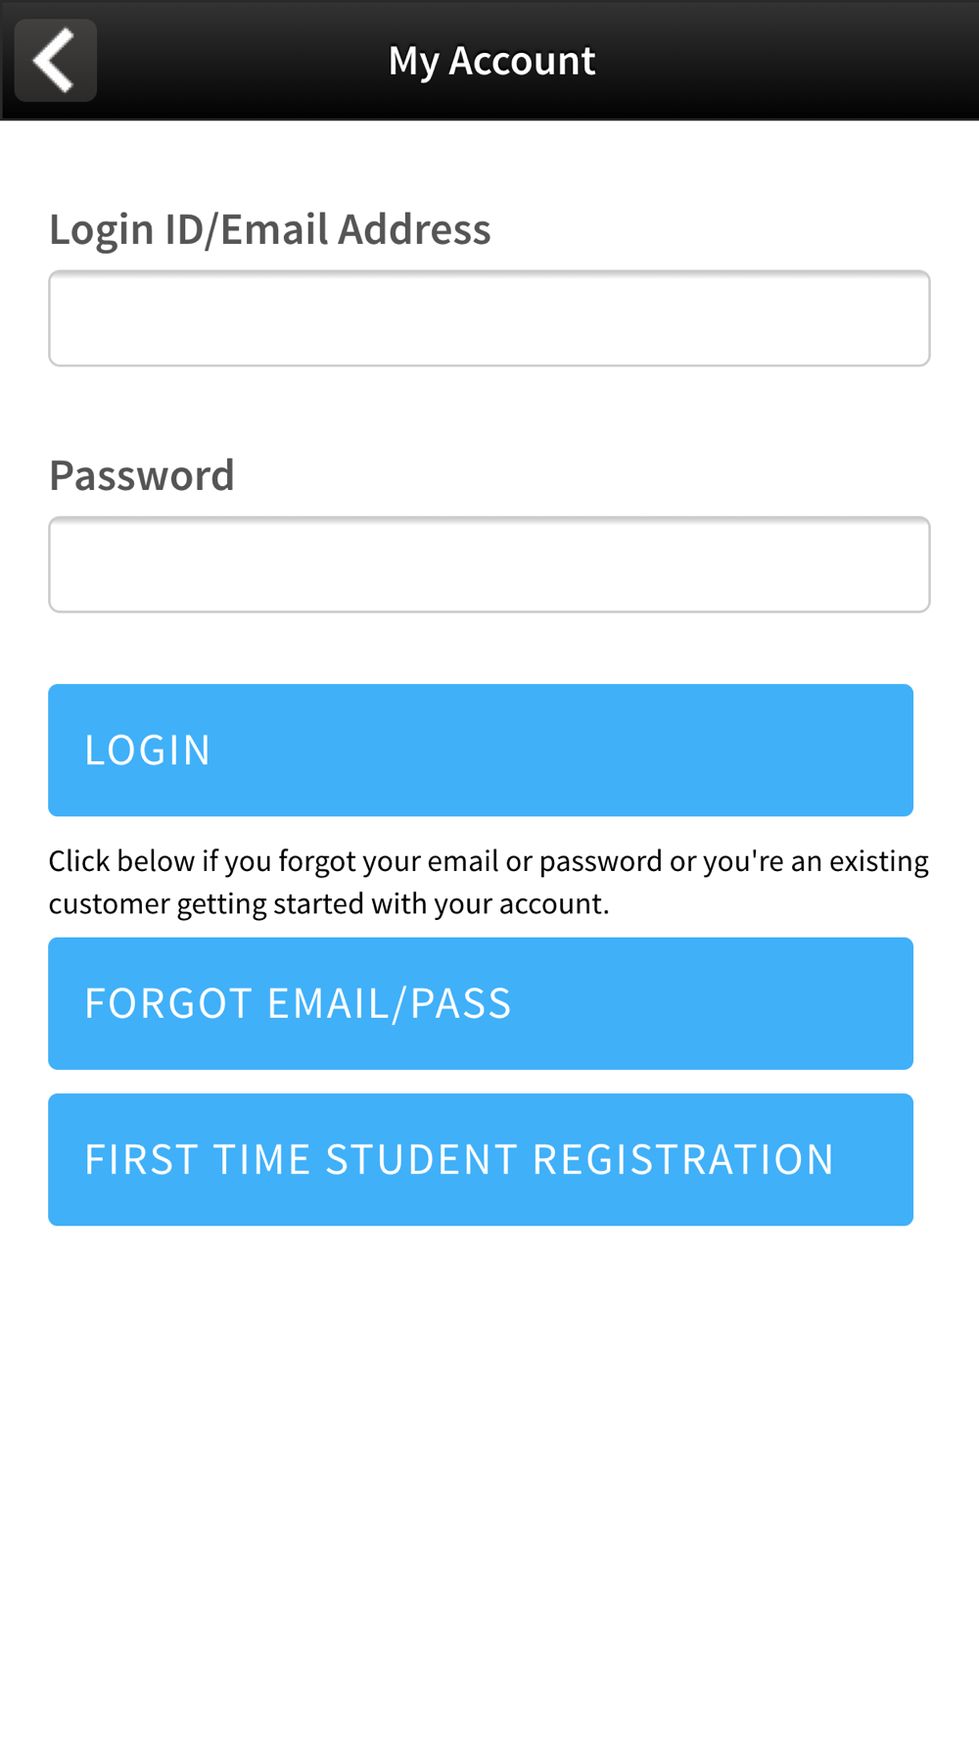Click the black header bar

(489, 60)
